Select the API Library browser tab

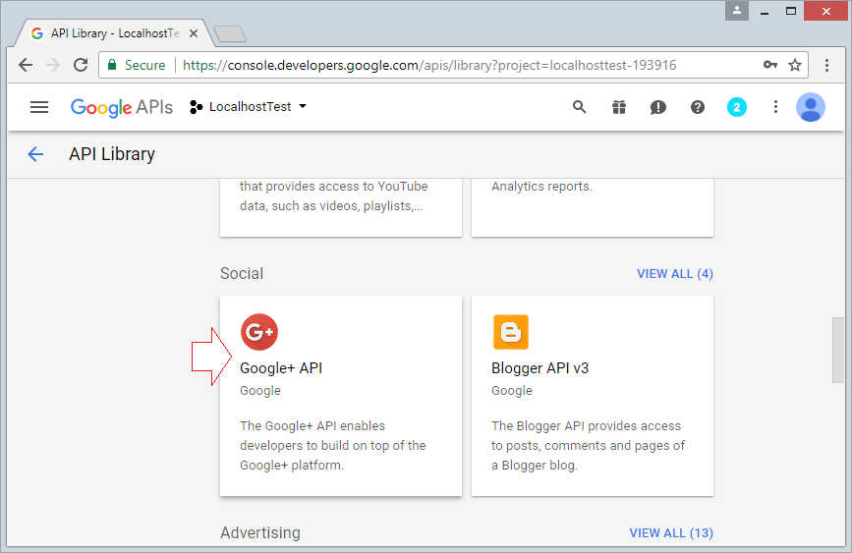115,33
